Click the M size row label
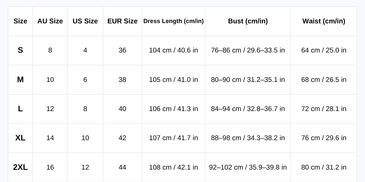 point(20,79)
